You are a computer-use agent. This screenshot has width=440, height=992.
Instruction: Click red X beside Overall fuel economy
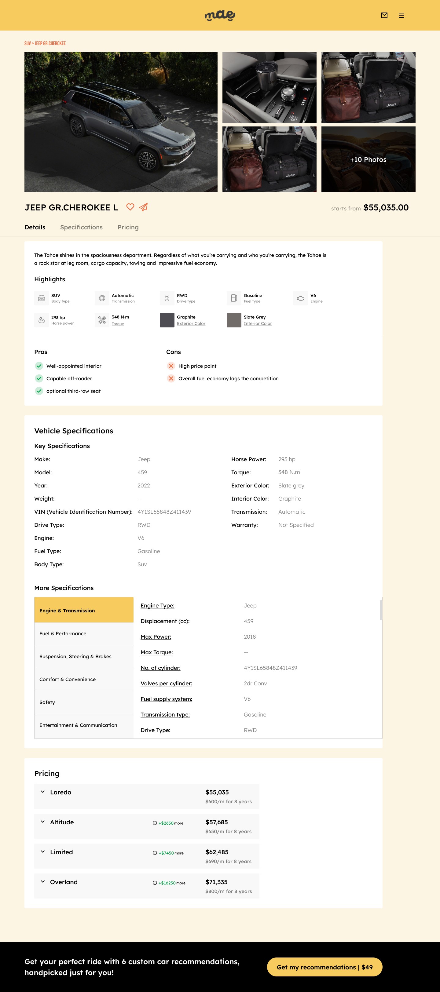point(171,378)
